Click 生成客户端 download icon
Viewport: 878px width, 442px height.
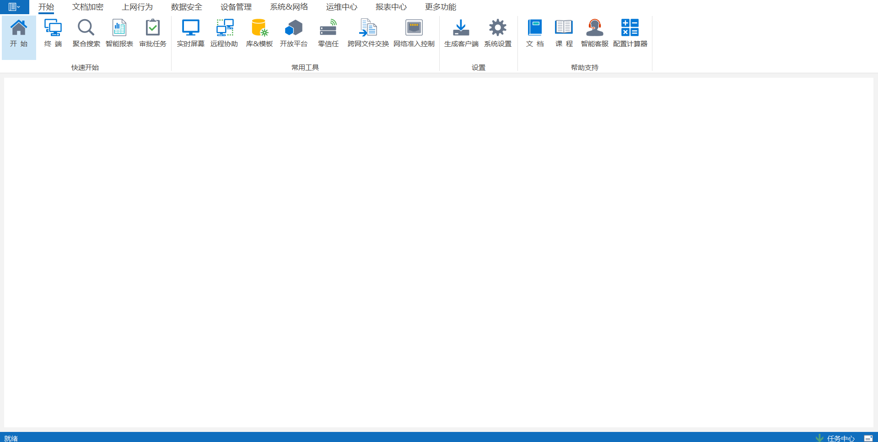tap(461, 28)
